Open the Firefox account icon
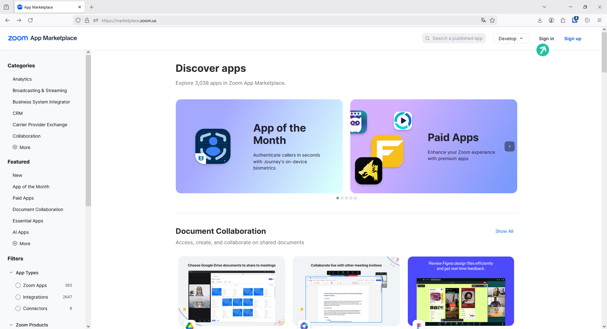 [551, 20]
